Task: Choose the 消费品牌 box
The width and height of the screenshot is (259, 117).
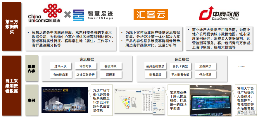Action: [155, 75]
